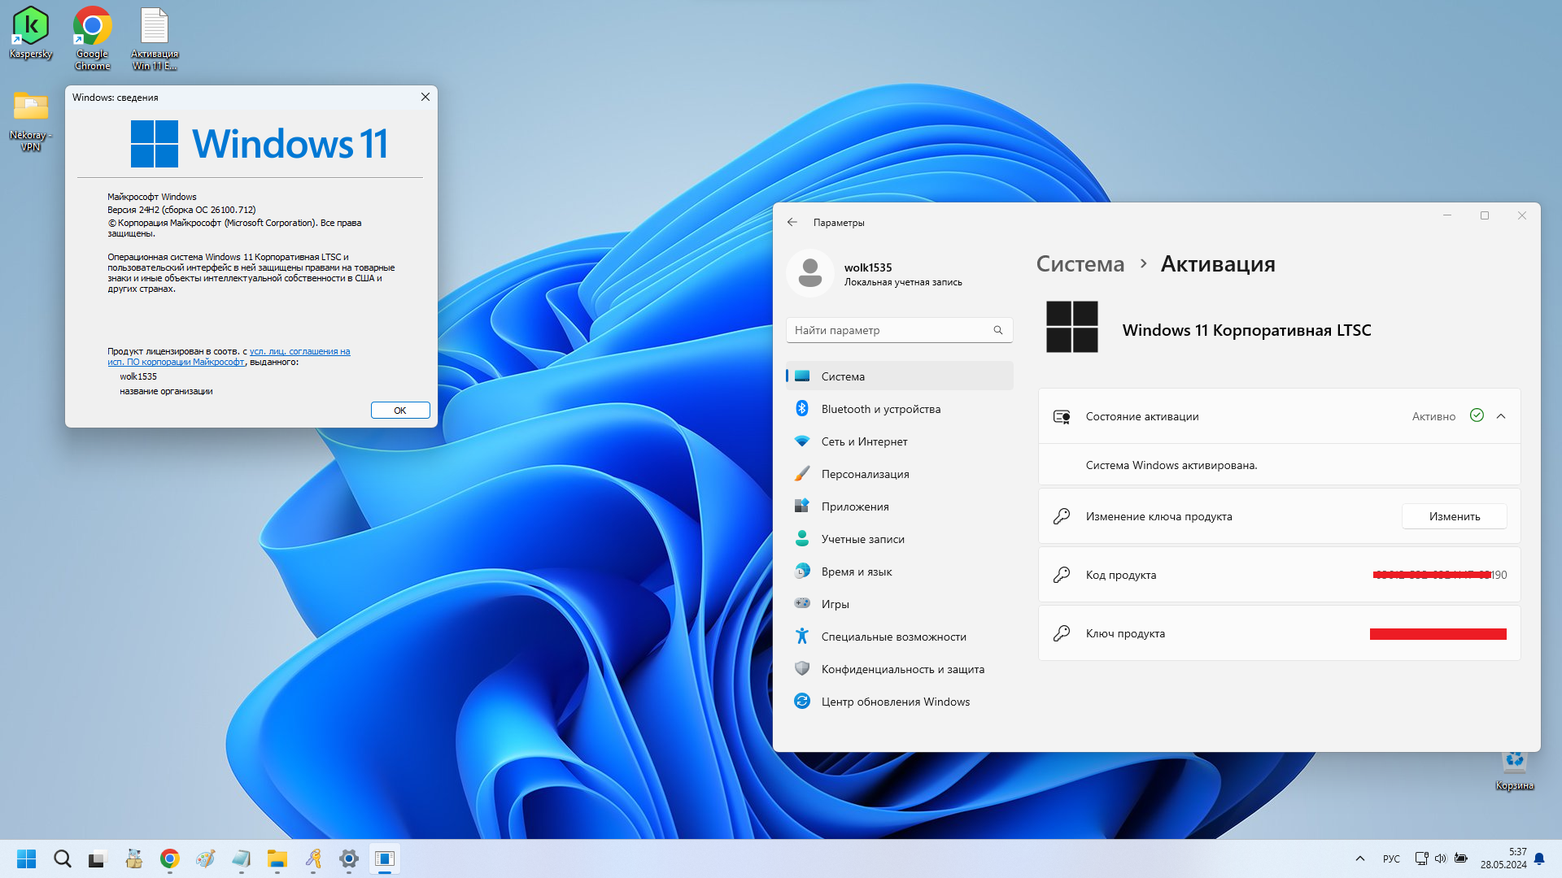Open Персонализация settings section
This screenshot has width=1562, height=878.
point(865,474)
